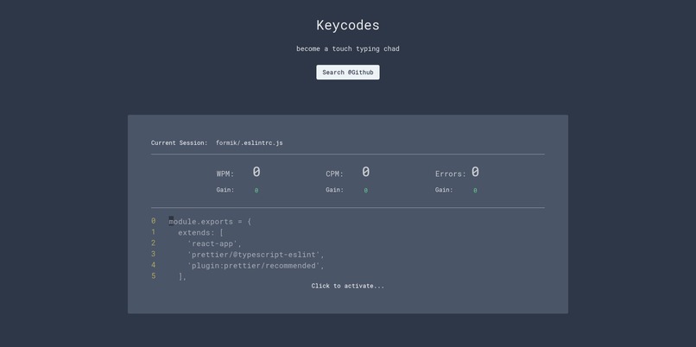
Task: Click line number 4 in gutter
Action: tap(153, 265)
